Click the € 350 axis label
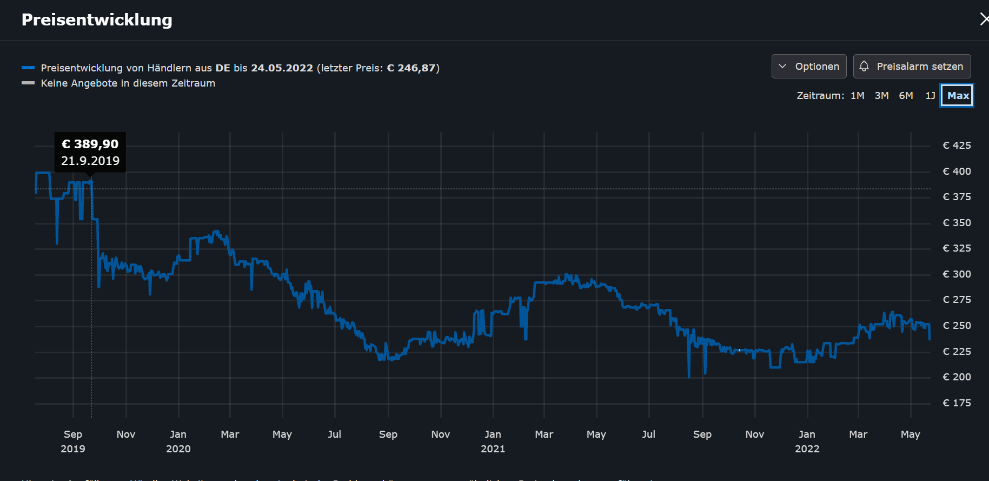Screen dimensions: 989x481 click(x=957, y=223)
